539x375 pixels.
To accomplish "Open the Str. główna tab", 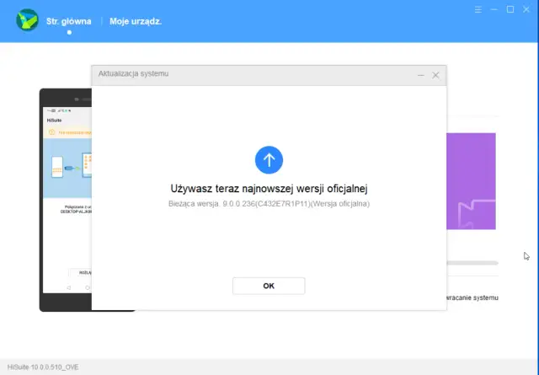I will (69, 21).
